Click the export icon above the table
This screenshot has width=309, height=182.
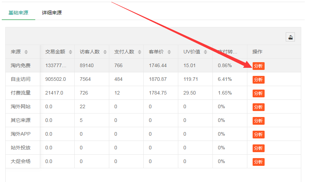point(290,37)
